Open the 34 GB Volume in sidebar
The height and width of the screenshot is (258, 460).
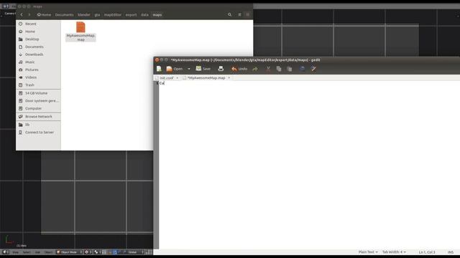[38, 93]
